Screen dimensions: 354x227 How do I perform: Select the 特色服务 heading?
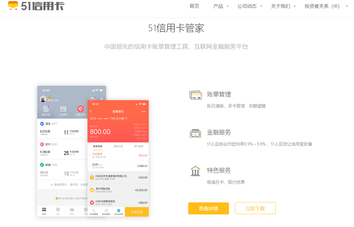(219, 170)
